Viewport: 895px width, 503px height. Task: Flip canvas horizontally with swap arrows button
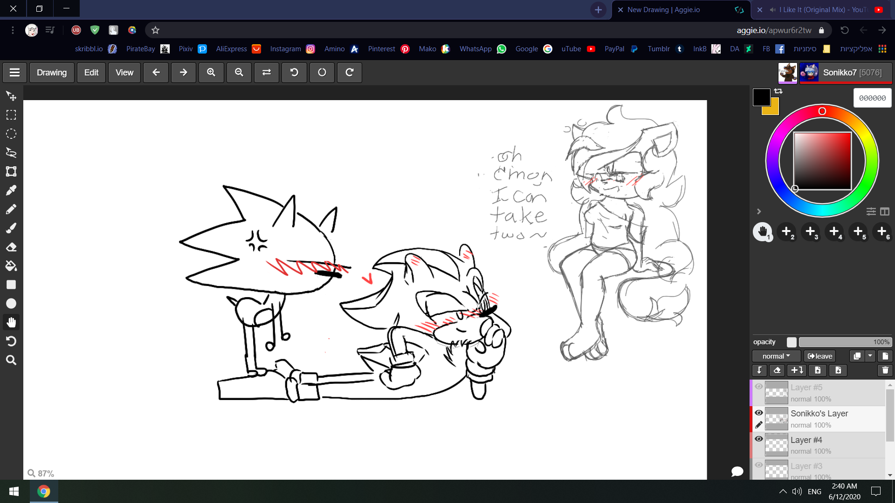[267, 73]
